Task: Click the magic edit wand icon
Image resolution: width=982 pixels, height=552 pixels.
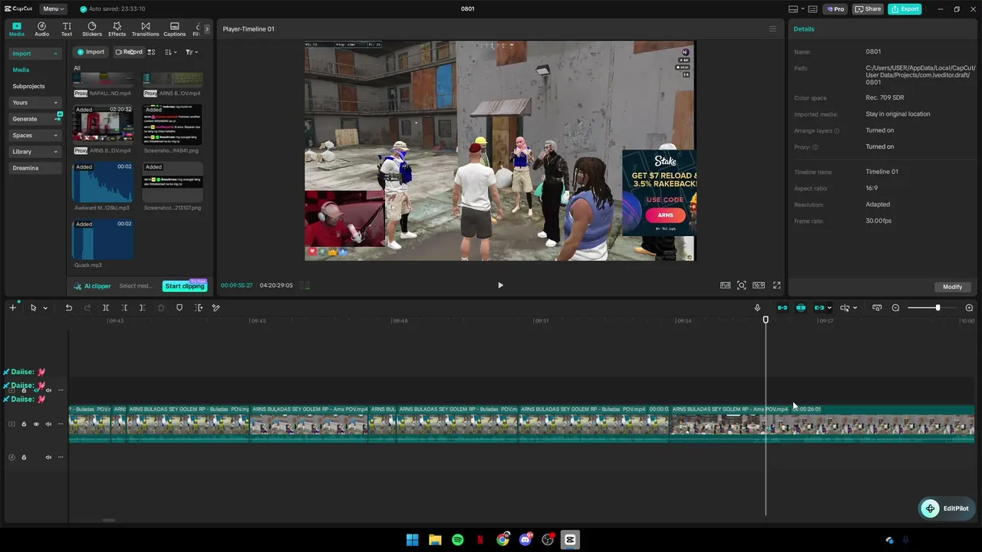Action: (216, 307)
